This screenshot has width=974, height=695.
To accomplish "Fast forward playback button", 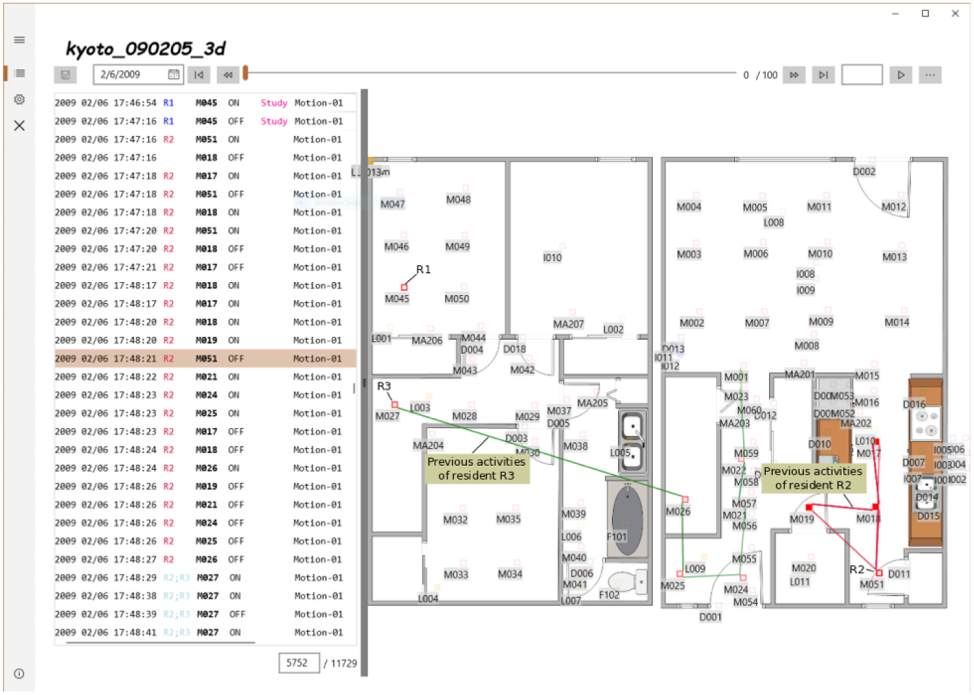I will tap(794, 75).
